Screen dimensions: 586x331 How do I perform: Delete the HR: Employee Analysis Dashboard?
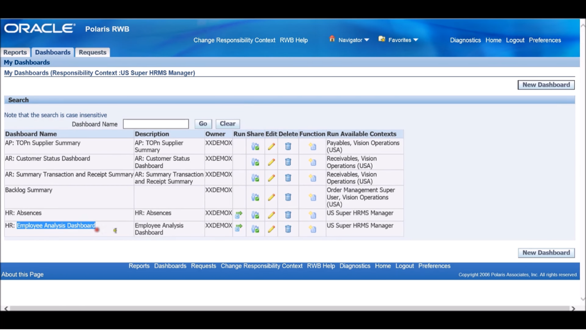288,229
